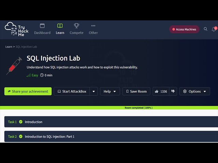218x163 pixels.
Task: Open the Dashboard menu item
Action: click(x=42, y=29)
